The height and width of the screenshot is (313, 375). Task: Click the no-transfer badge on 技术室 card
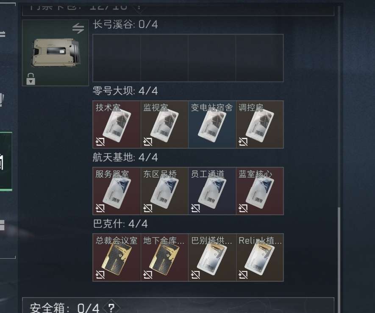pos(100,142)
